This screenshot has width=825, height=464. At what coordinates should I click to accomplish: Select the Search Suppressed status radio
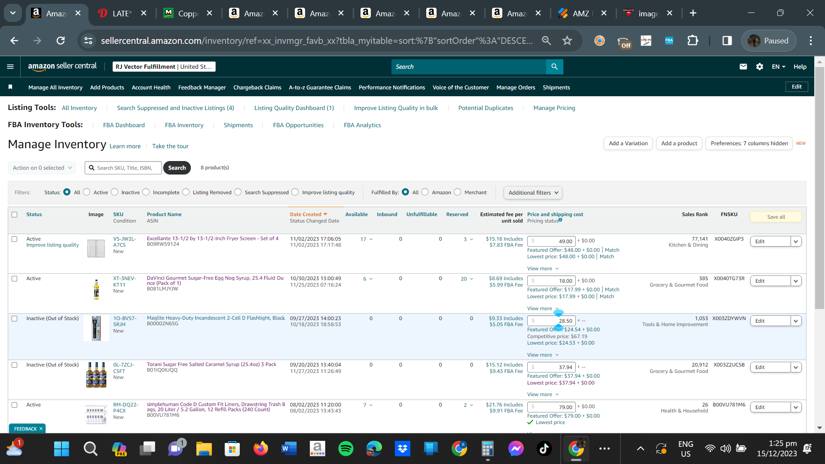pyautogui.click(x=238, y=192)
